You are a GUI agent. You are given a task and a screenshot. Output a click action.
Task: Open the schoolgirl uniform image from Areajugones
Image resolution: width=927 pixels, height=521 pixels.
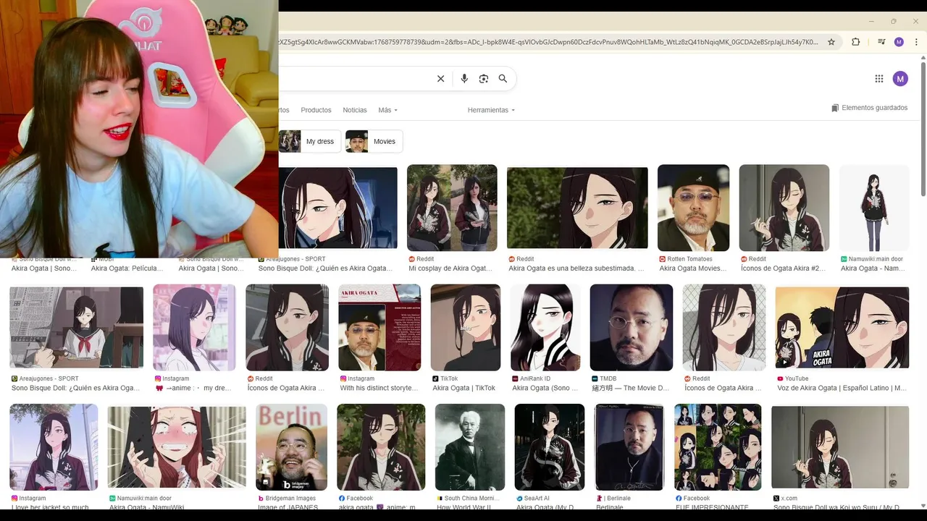[x=76, y=328]
